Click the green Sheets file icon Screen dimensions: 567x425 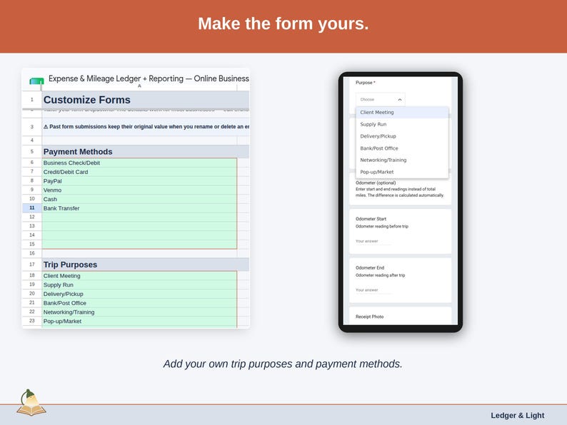pos(36,81)
